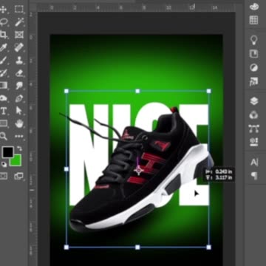This screenshot has width=266, height=266.
Task: Select the Lasso tool
Action: (3, 22)
